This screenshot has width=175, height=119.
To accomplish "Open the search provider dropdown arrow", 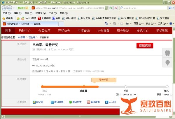I will [173, 8].
